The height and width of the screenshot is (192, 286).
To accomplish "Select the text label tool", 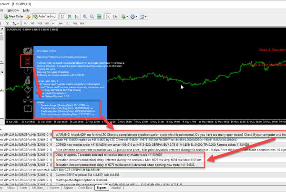I will [7, 23].
